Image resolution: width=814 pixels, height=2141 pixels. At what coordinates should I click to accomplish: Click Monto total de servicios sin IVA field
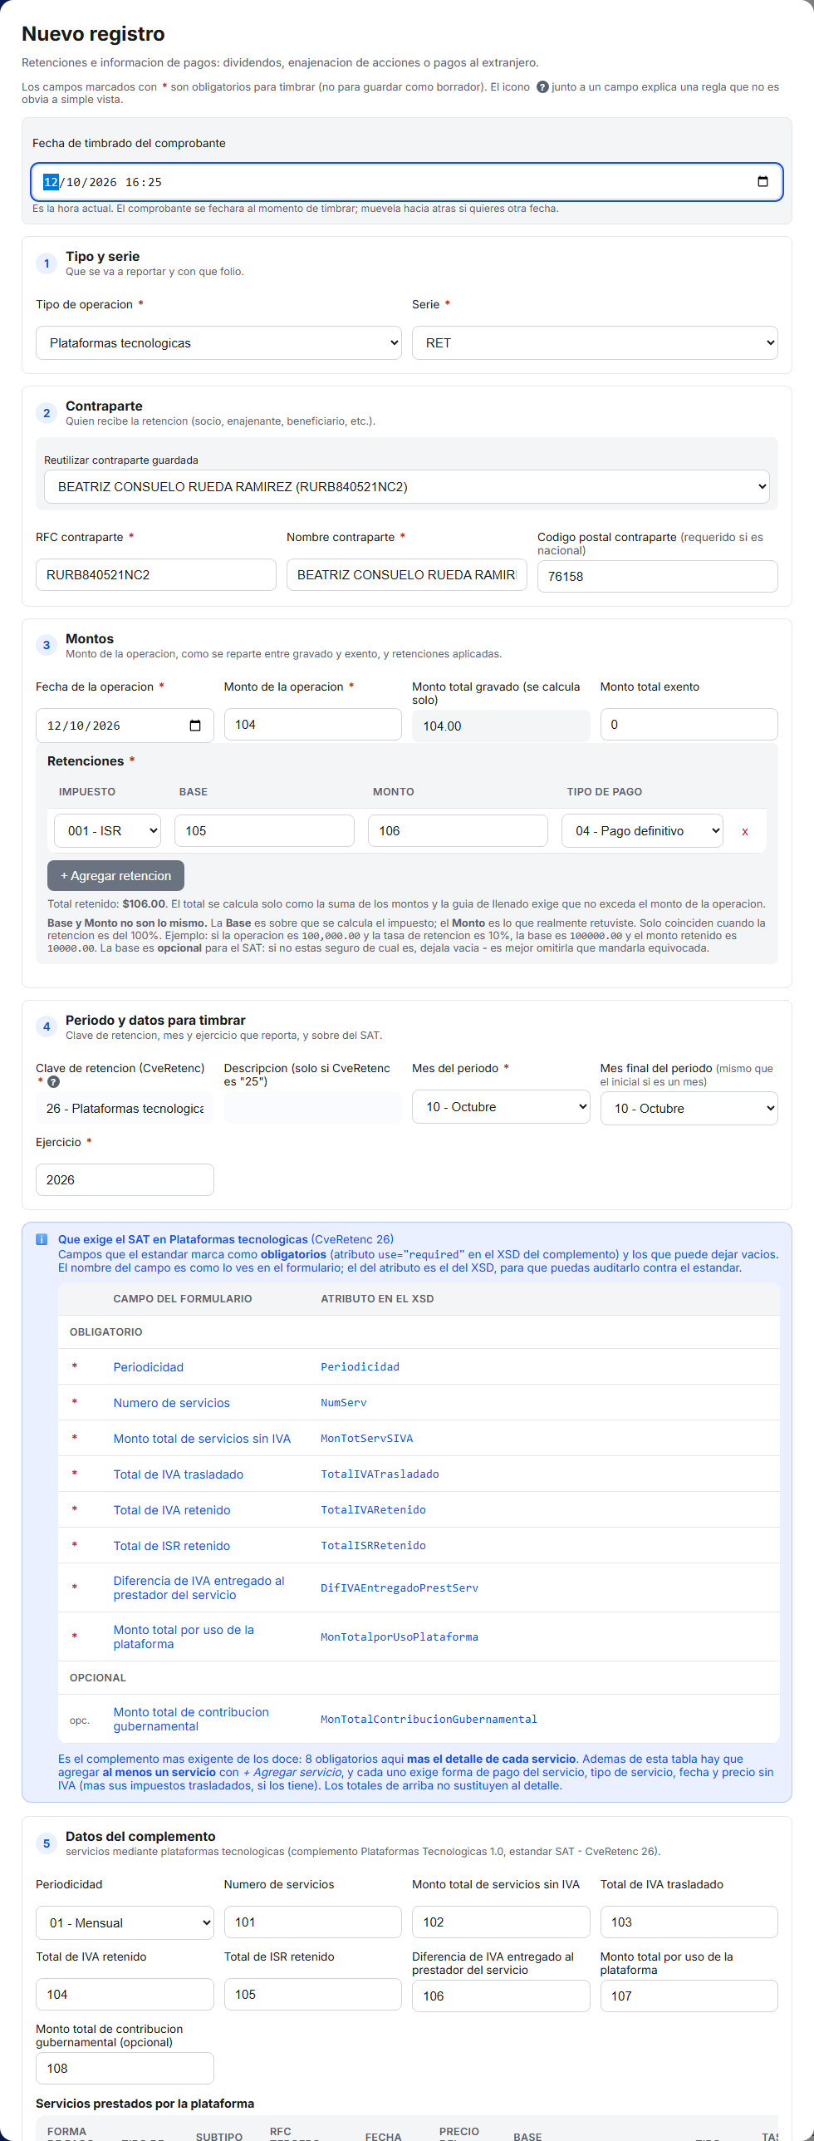(501, 1922)
